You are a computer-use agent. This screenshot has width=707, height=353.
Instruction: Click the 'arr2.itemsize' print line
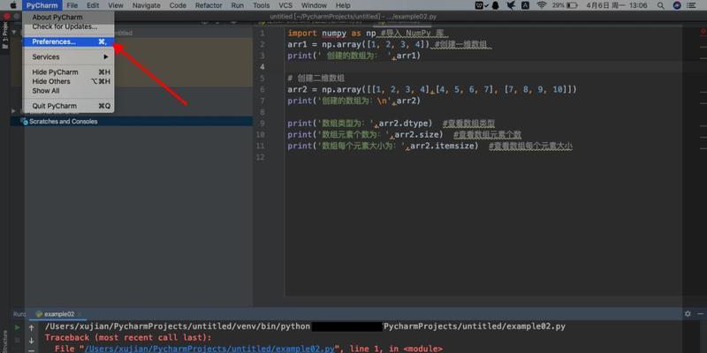(383, 146)
